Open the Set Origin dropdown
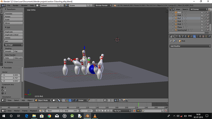Viewport: 212px width, 119px height. point(14,45)
